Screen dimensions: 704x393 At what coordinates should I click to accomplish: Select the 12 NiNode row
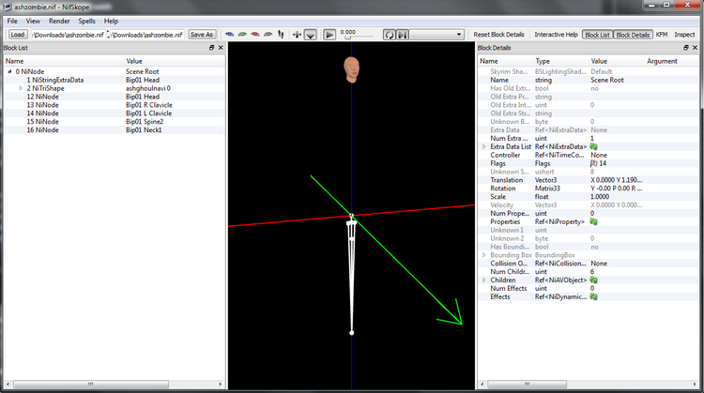point(115,97)
